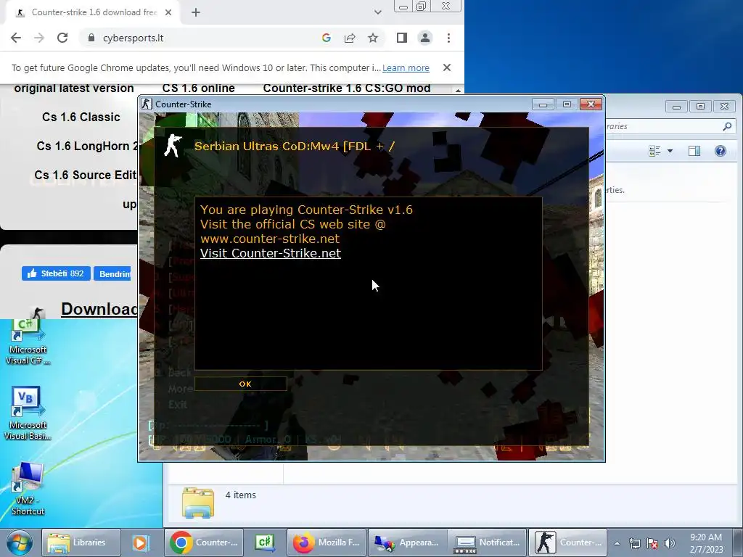Share this page via share icon
Screen dimensions: 743x557
[350, 38]
